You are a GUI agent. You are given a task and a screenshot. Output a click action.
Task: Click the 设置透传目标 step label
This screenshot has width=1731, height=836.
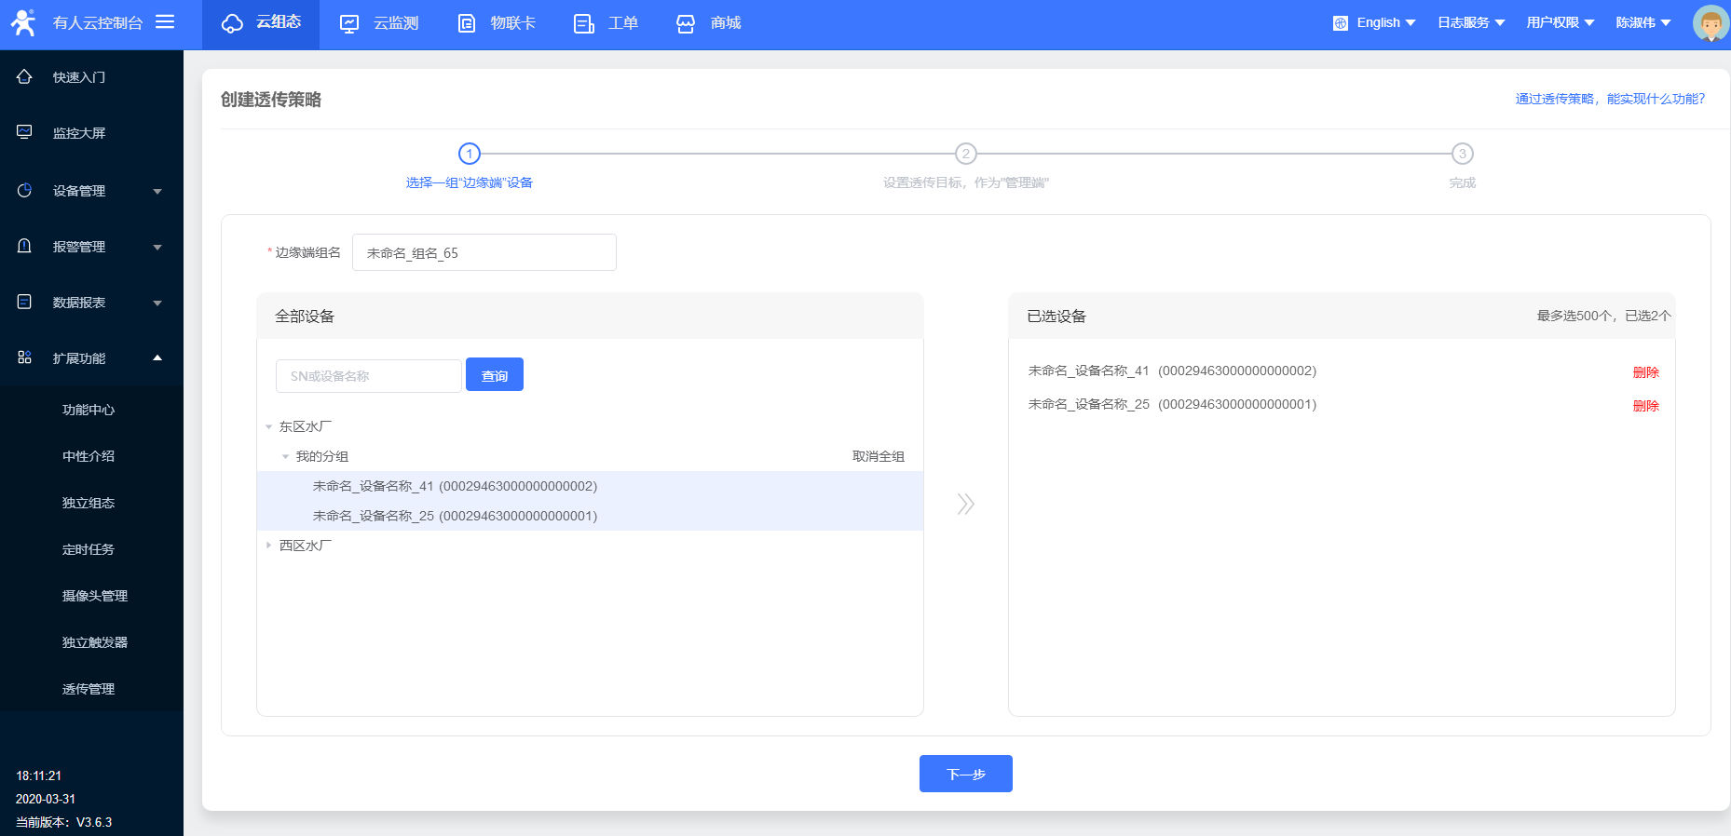pos(966,182)
